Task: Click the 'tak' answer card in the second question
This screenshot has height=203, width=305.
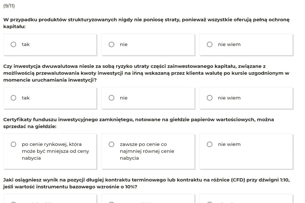Action: [50, 98]
